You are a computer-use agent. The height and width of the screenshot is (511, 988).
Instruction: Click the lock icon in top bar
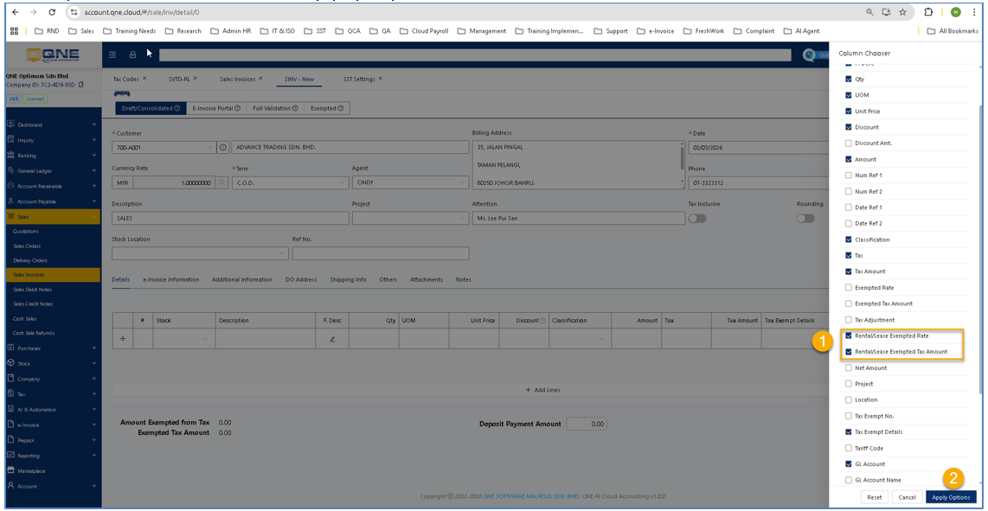click(x=132, y=54)
